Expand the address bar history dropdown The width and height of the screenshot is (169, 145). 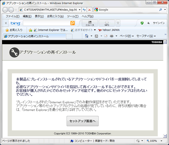click(x=80, y=10)
